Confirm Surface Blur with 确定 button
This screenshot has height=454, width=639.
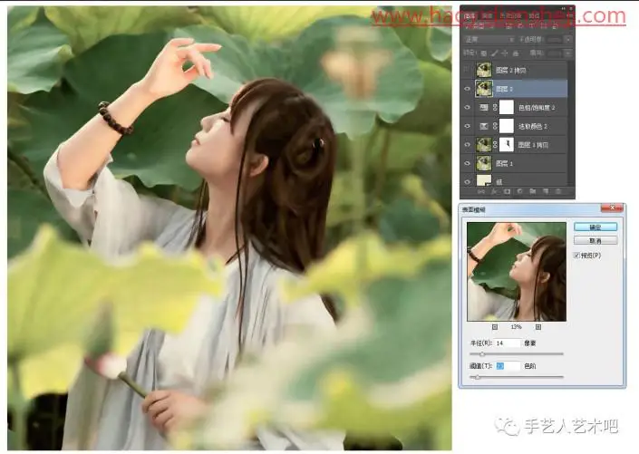pos(595,227)
